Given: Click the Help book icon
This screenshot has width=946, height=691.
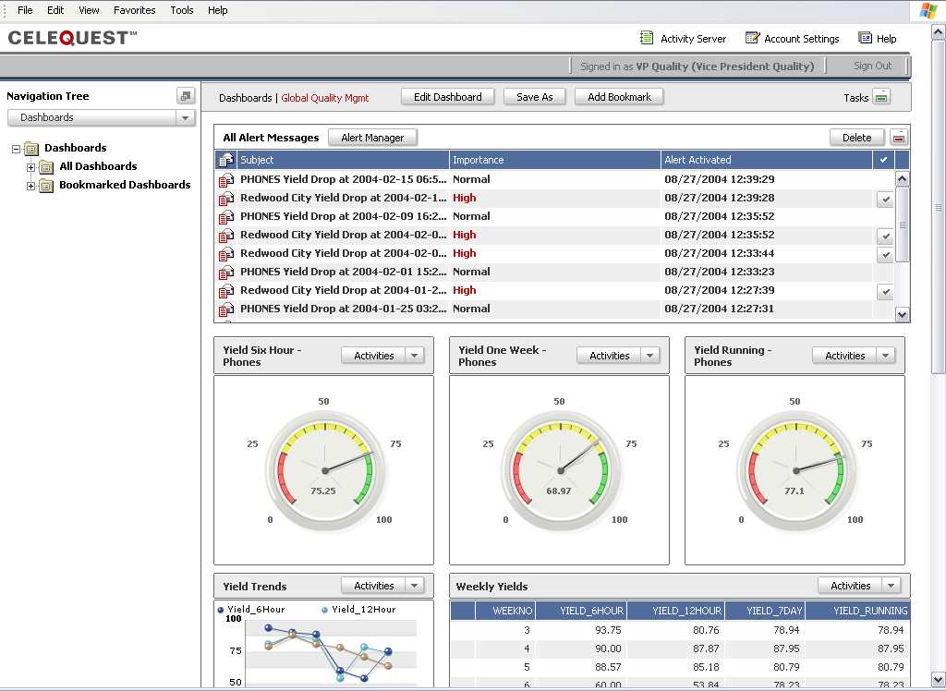Looking at the screenshot, I should click(x=865, y=38).
